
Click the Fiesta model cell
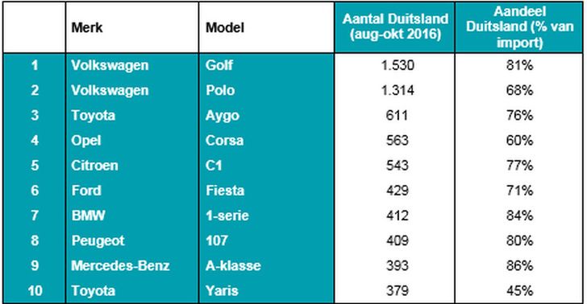[x=266, y=191]
